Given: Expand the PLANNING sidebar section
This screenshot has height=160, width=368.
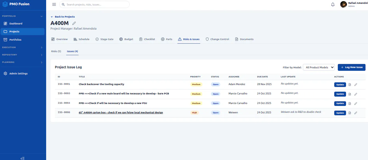Looking at the screenshot, I should [x=23, y=62].
